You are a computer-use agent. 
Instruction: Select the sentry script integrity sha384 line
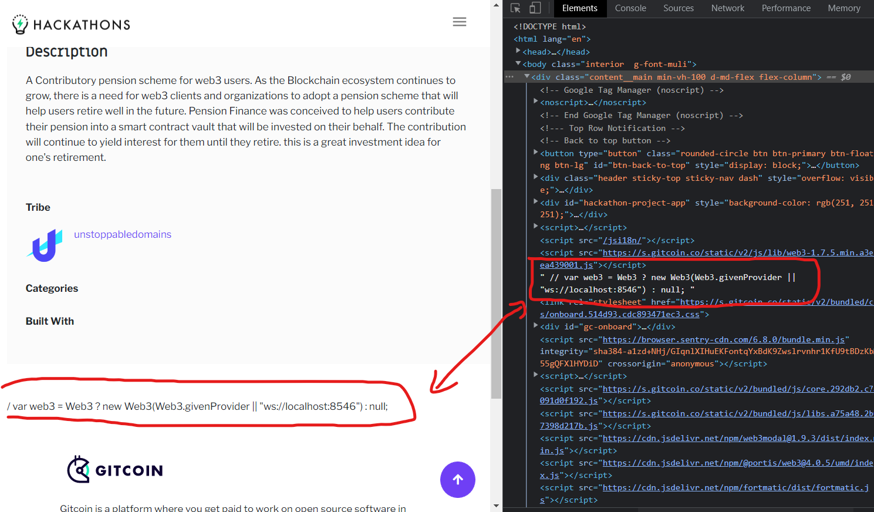(707, 352)
